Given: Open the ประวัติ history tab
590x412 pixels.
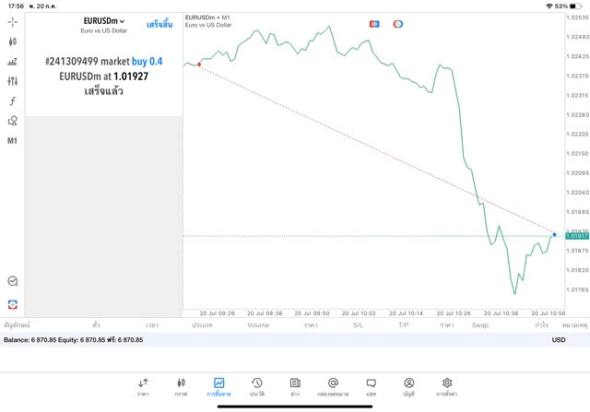Looking at the screenshot, I should click(257, 387).
